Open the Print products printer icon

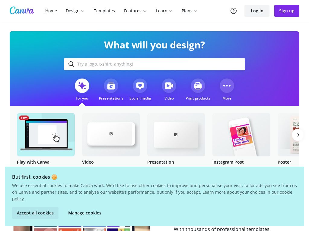coord(198,86)
